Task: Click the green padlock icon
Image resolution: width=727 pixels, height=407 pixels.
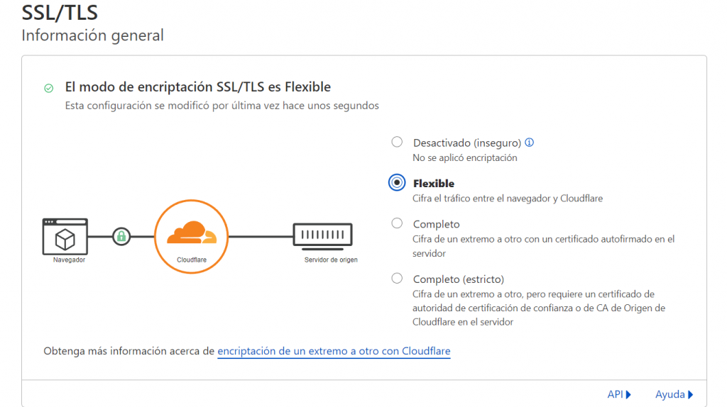Action: [121, 236]
